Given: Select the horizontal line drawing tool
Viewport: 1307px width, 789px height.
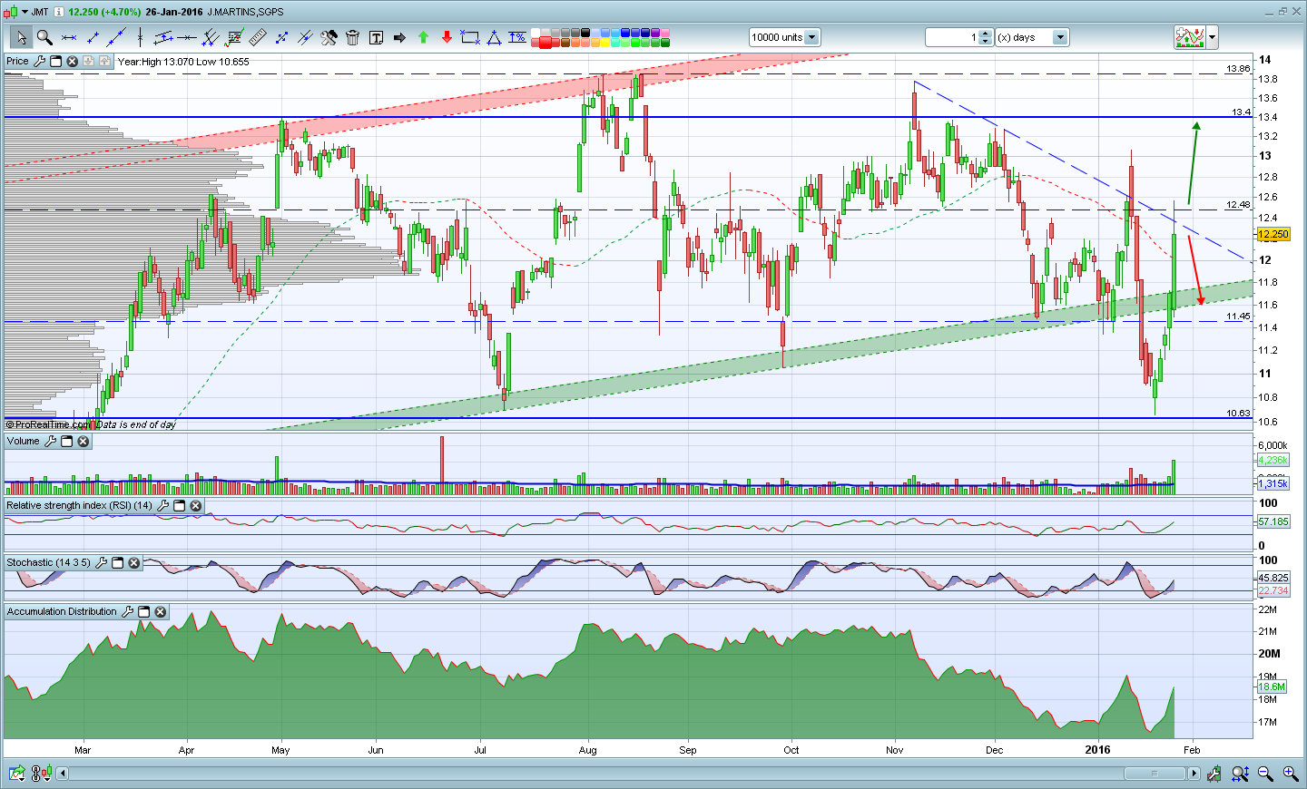Looking at the screenshot, I should (187, 37).
